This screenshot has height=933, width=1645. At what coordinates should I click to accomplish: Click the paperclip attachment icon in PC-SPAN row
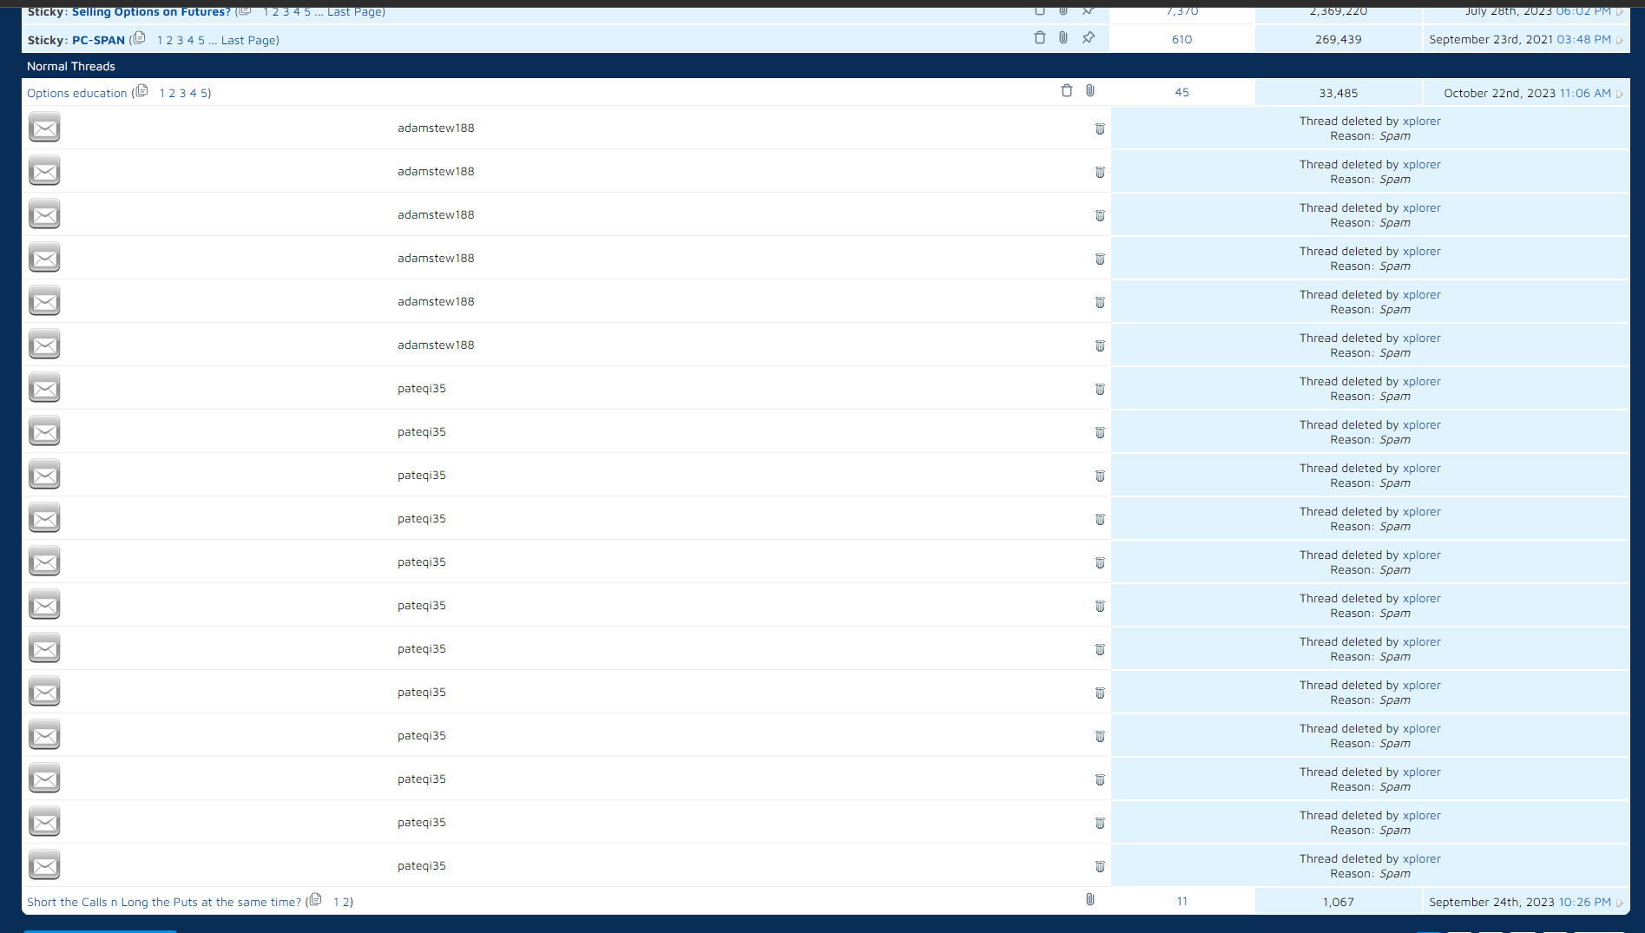point(1063,37)
